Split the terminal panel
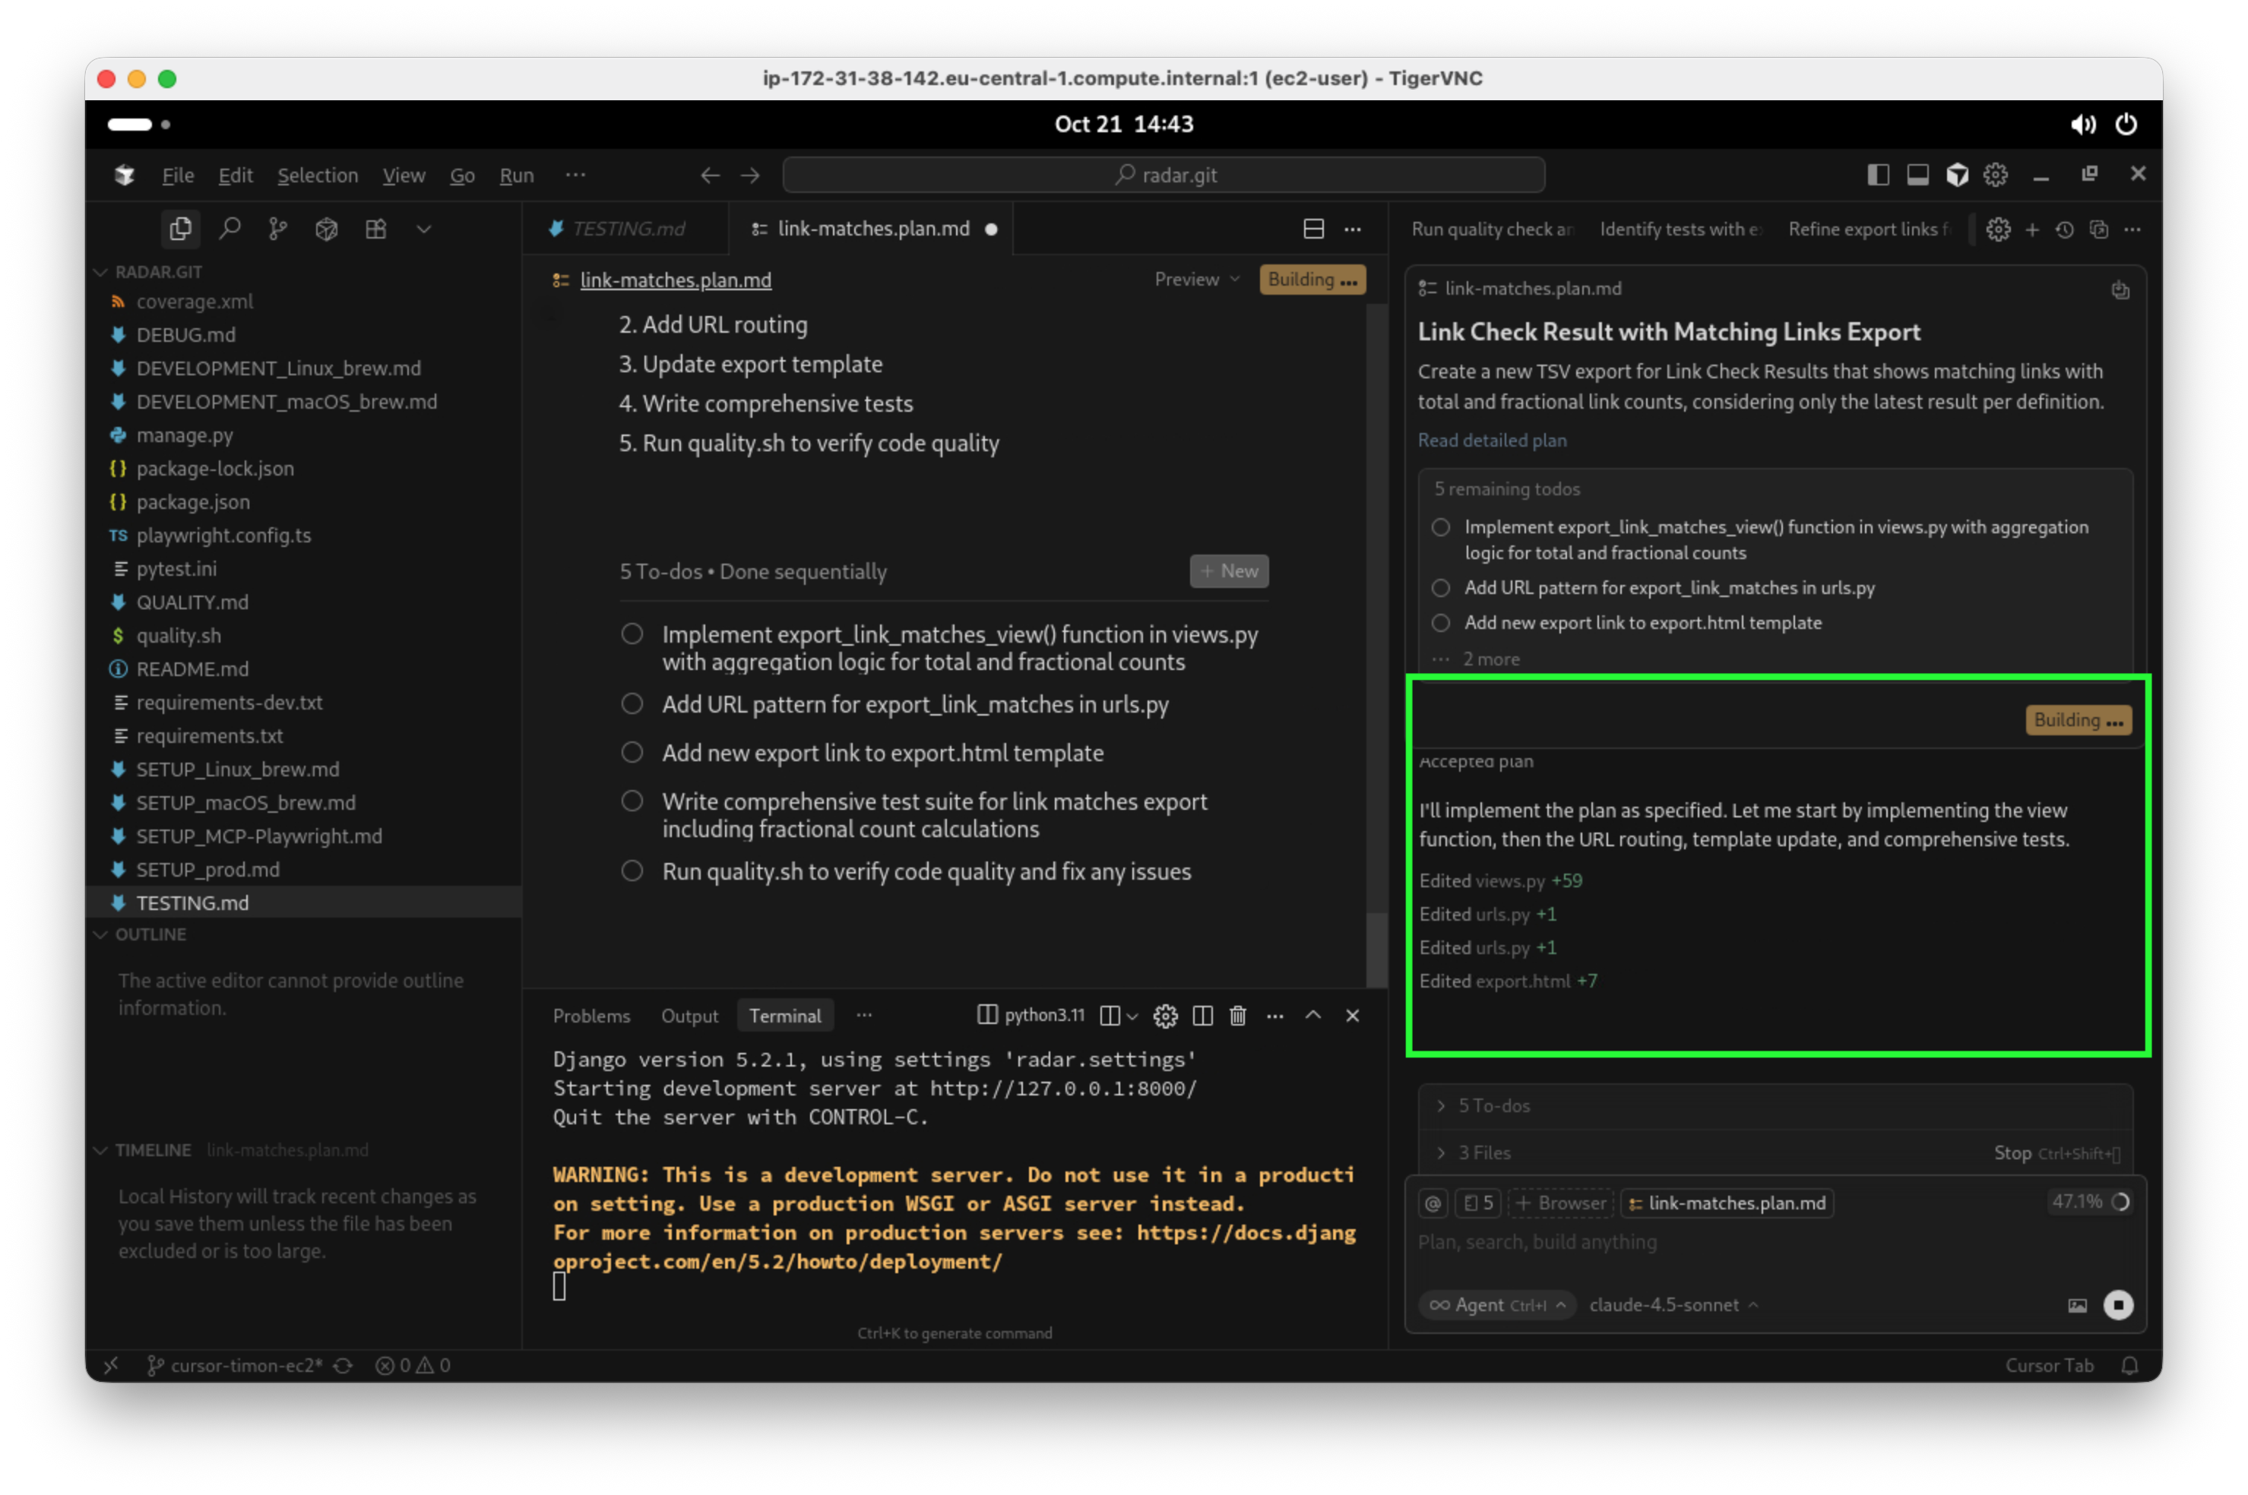The height and width of the screenshot is (1495, 2248). pos(1203,1016)
